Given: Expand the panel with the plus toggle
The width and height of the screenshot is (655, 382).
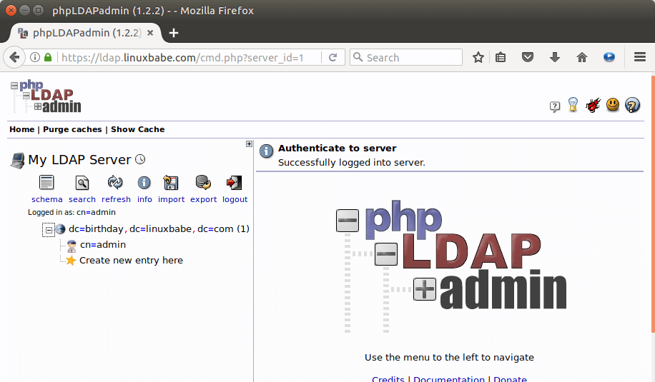Looking at the screenshot, I should click(249, 144).
